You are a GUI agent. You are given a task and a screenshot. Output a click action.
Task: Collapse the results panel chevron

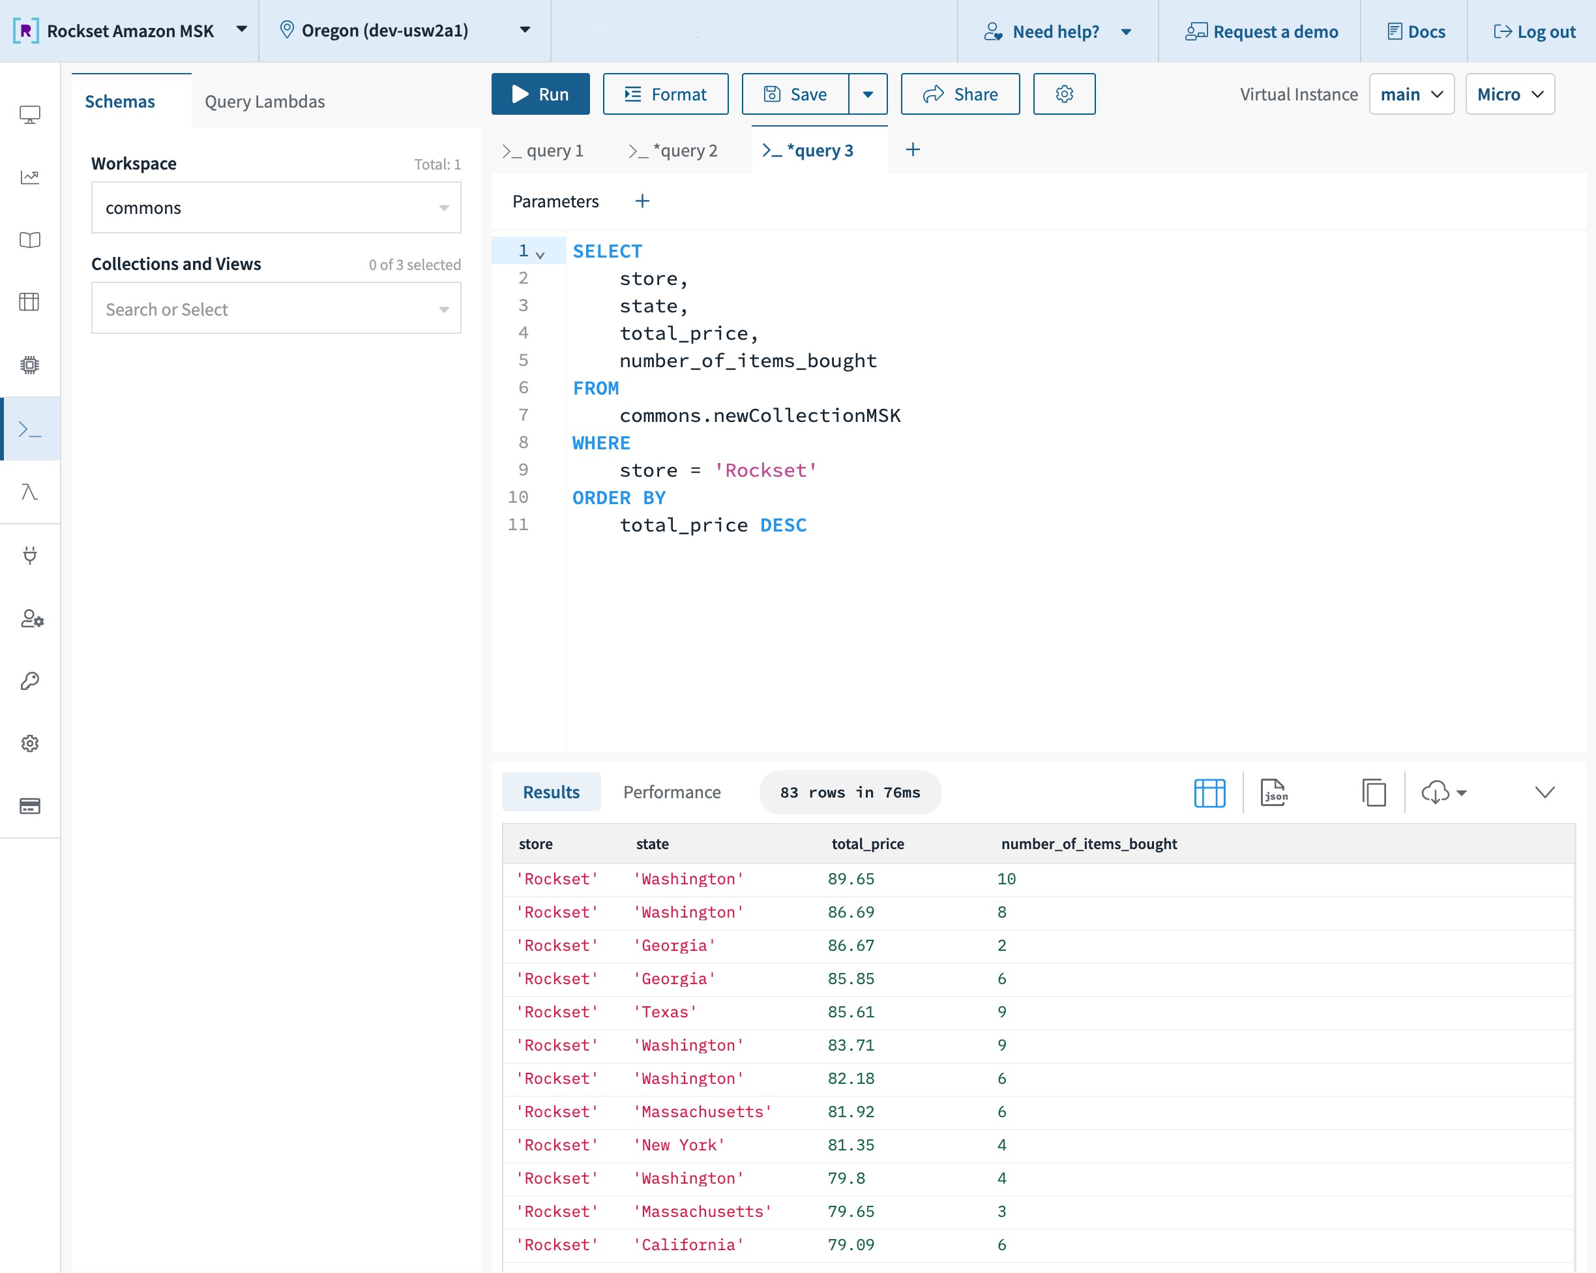point(1544,792)
